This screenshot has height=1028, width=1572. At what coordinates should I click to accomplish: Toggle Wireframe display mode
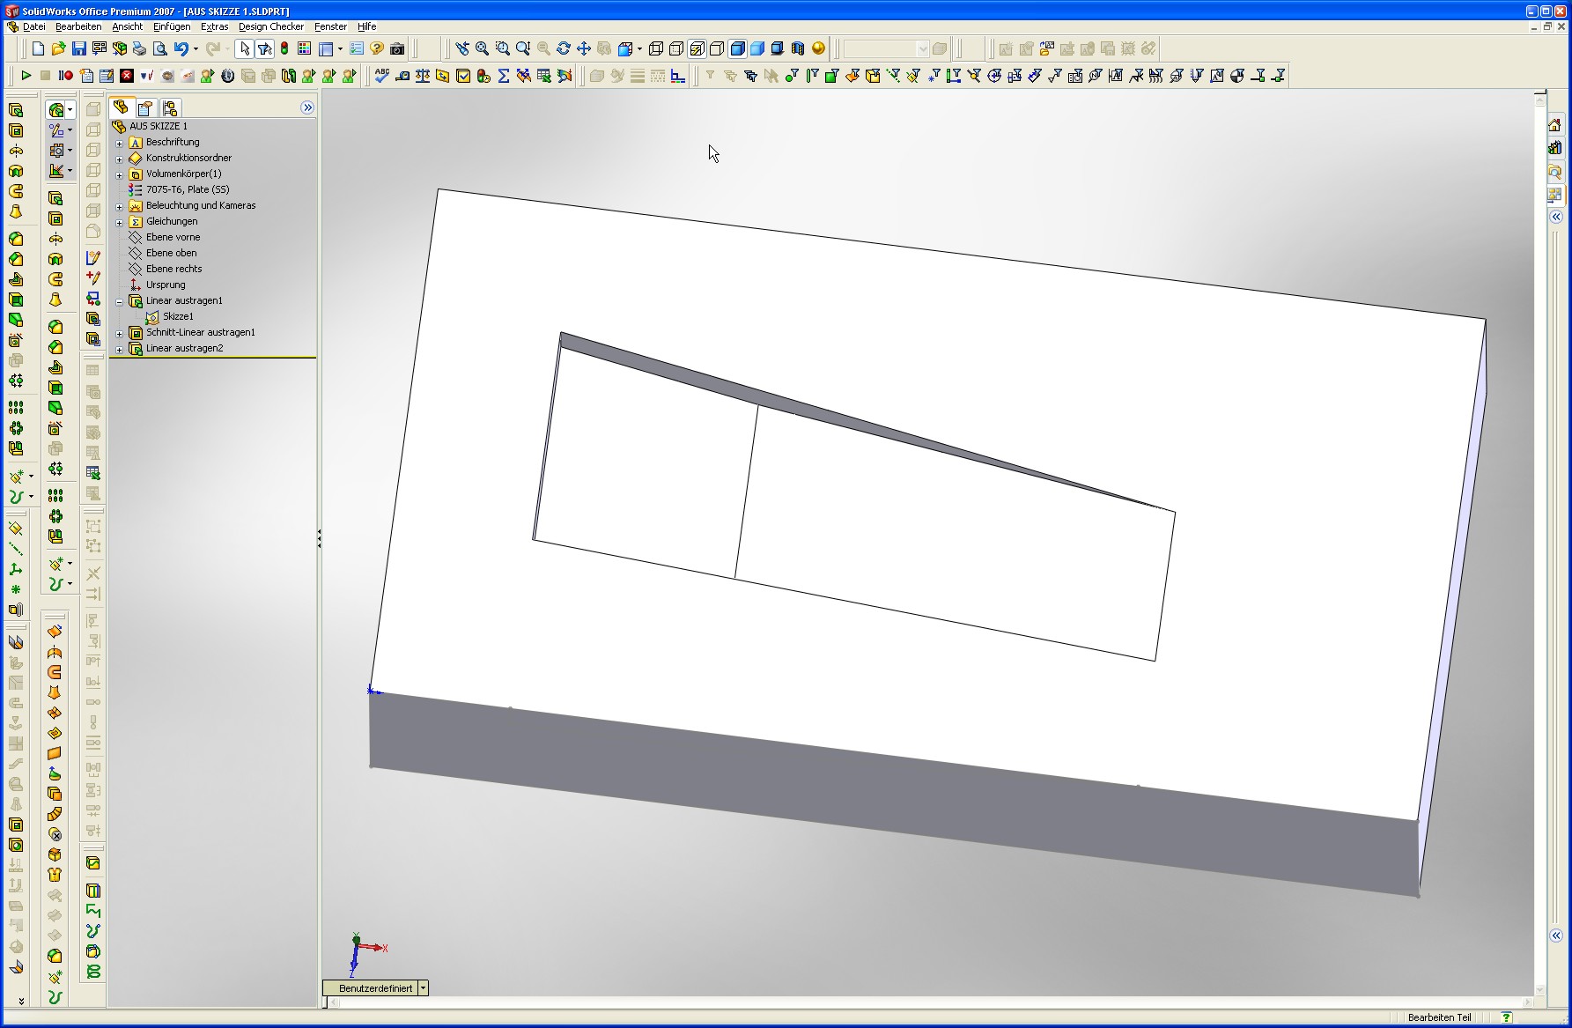coord(656,48)
